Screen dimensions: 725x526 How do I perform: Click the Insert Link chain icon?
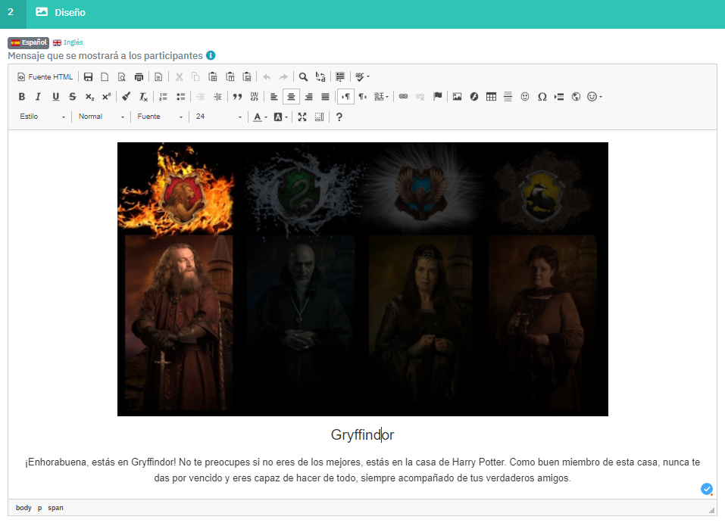pos(403,96)
